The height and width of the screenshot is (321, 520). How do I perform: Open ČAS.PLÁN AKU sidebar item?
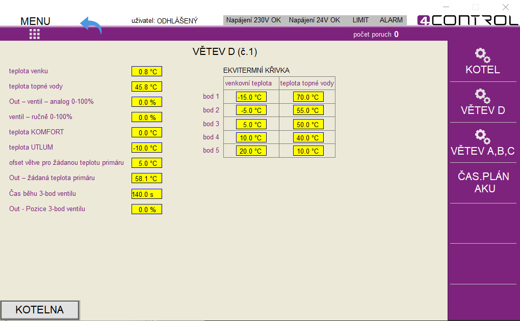coord(483,182)
